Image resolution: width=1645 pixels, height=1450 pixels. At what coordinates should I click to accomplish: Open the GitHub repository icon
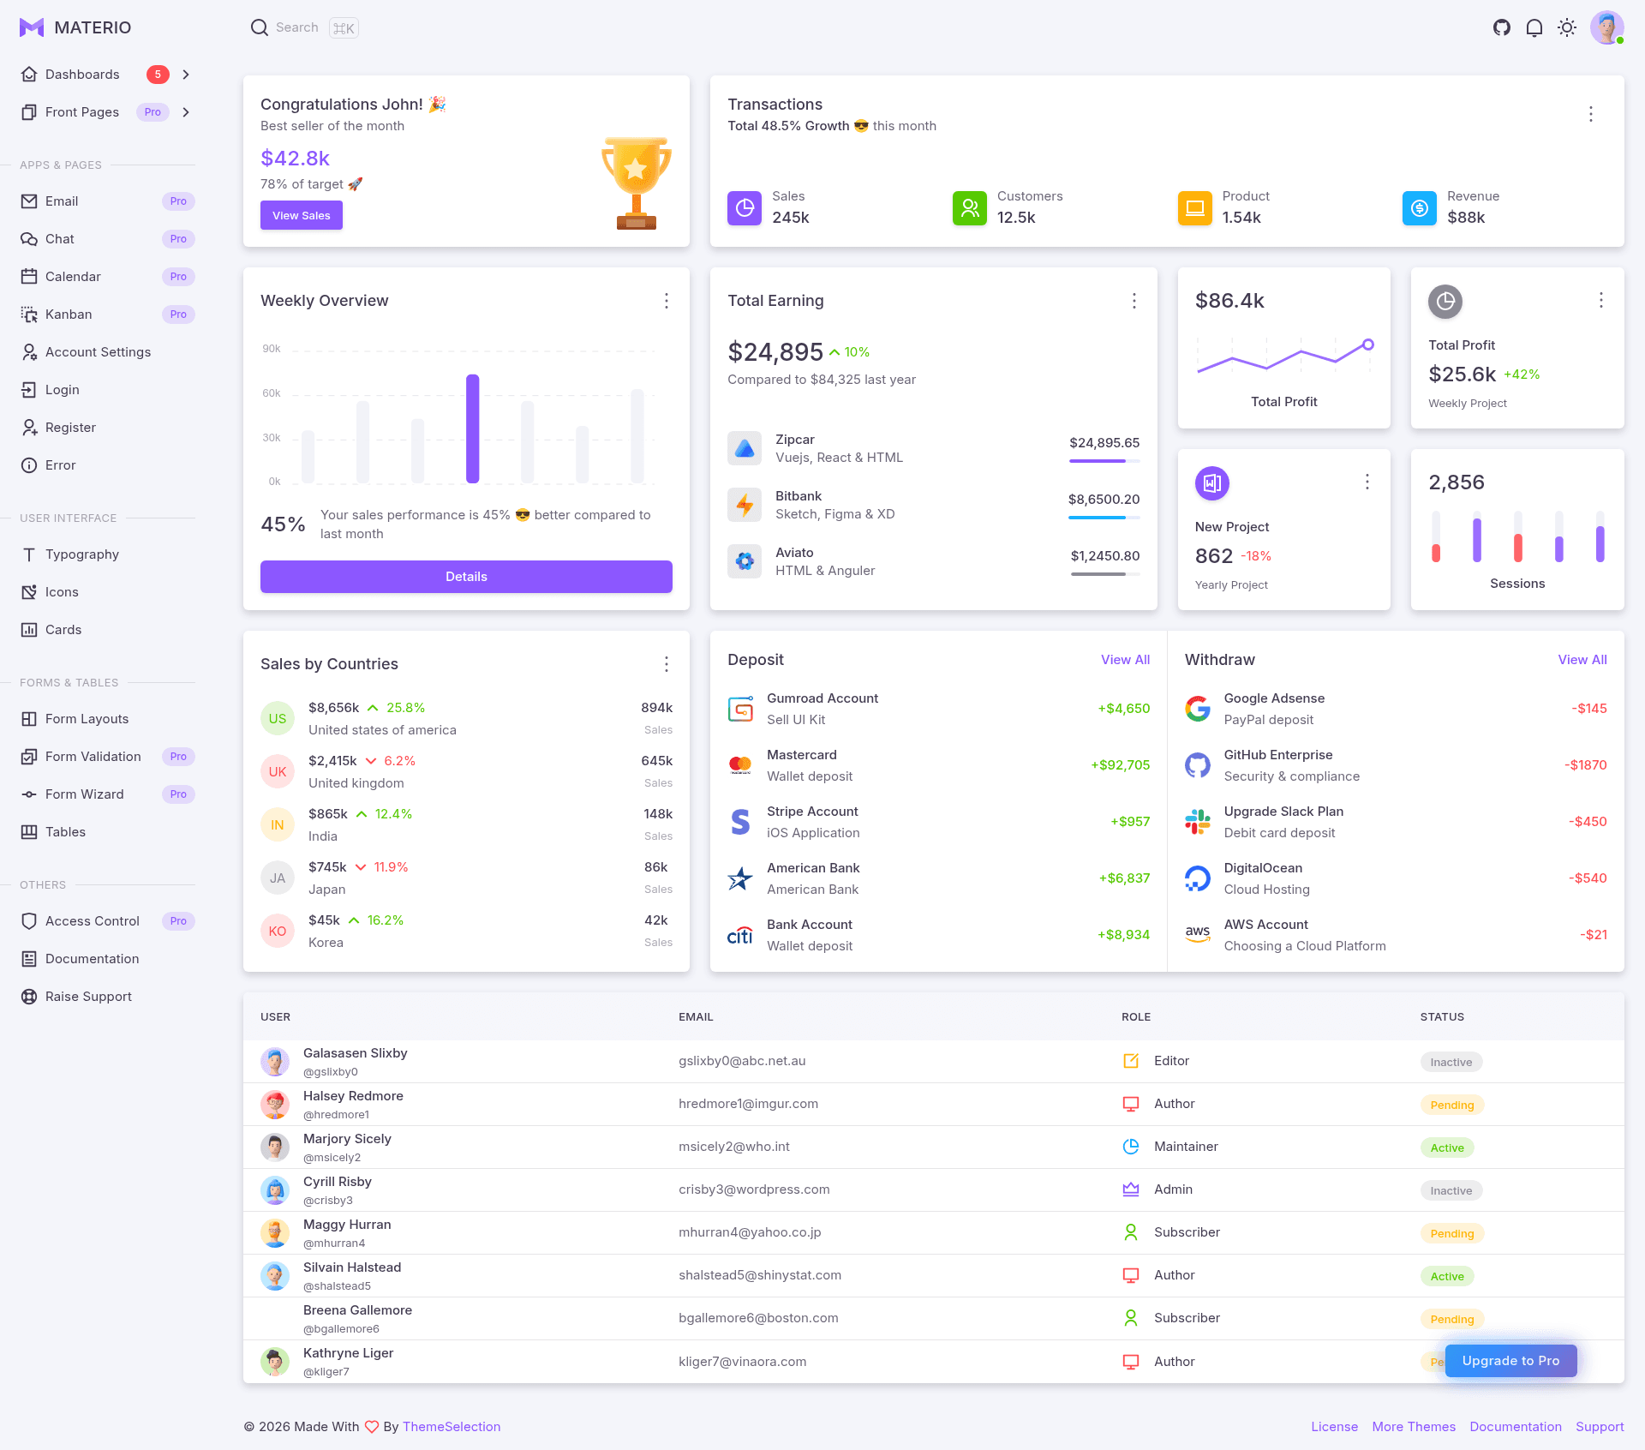coord(1501,27)
